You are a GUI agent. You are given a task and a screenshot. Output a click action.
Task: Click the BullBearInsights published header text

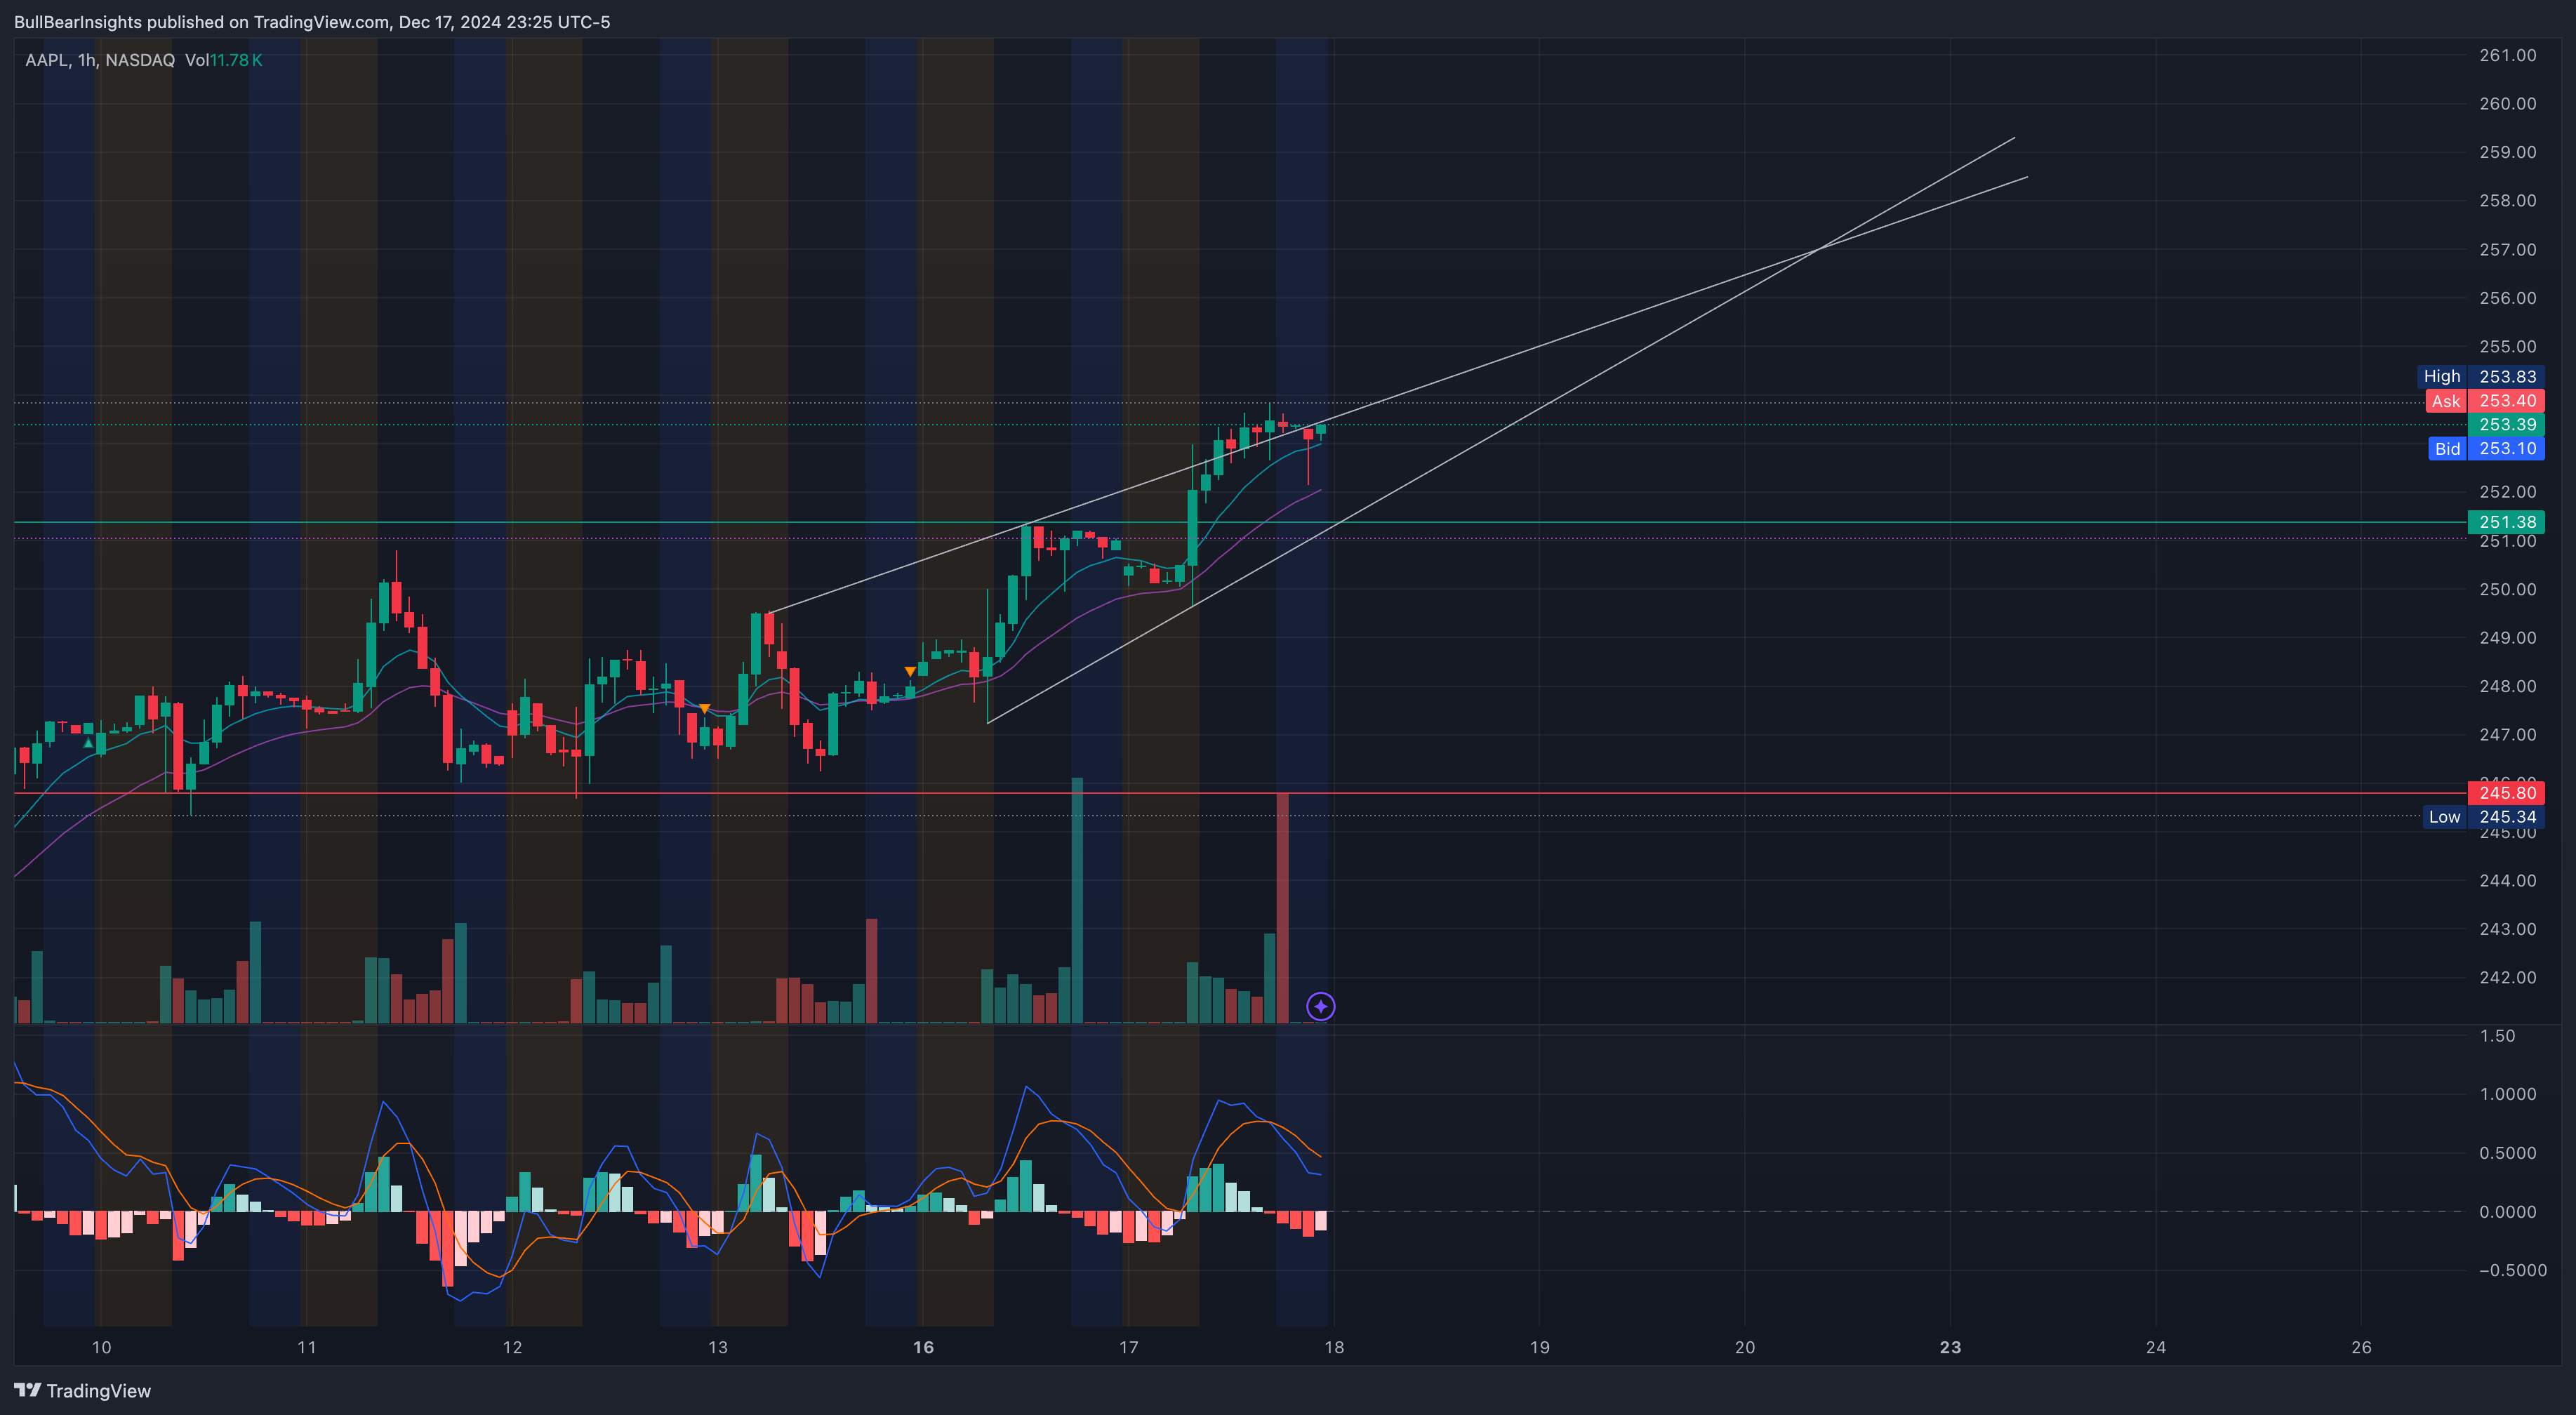pos(312,22)
